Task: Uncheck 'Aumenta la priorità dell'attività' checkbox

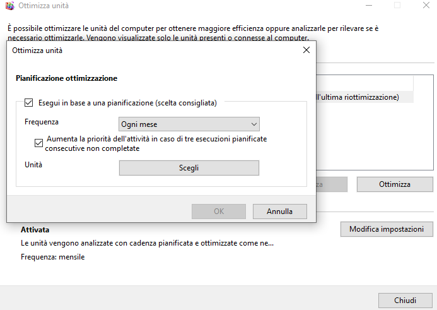Action: [x=38, y=143]
